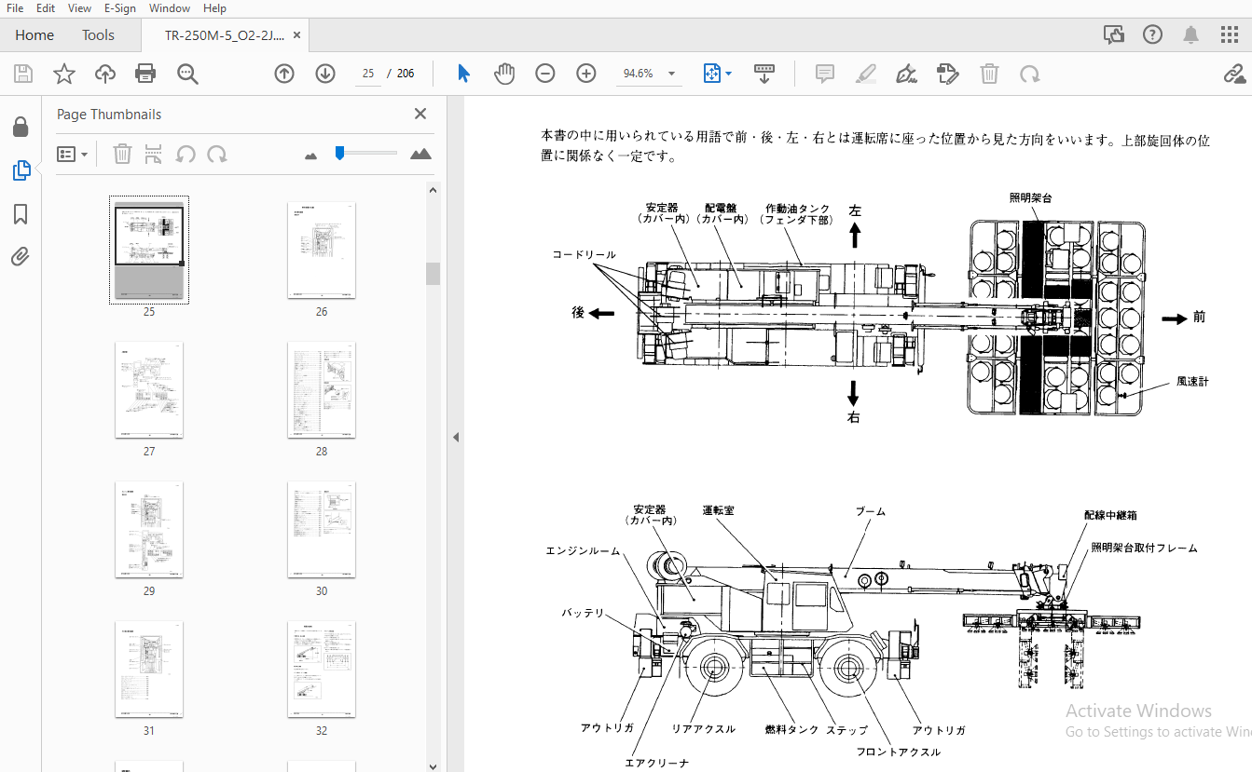
Task: Toggle the Page Thumbnails sidebar icon
Action: coord(21,170)
